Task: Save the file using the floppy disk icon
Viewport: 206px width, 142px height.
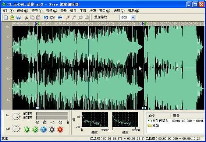Action: (x=18, y=17)
